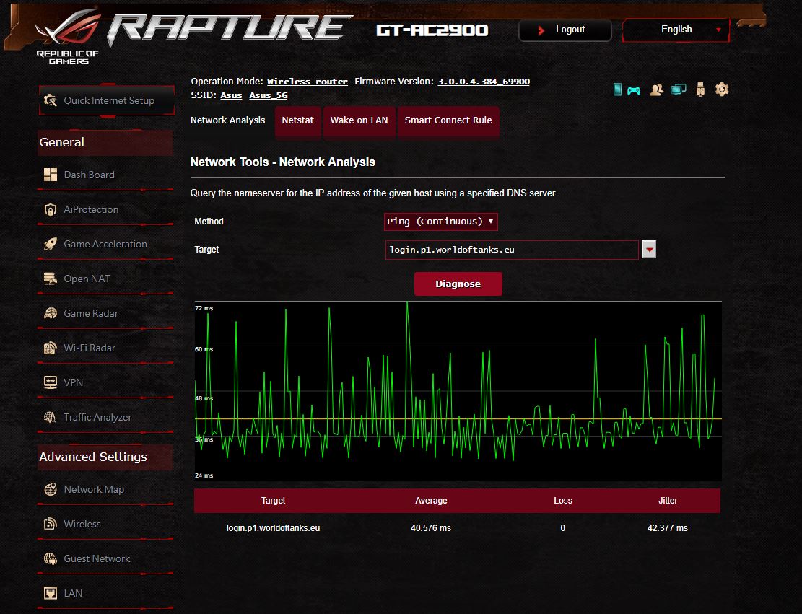
Task: Open the Method dropdown showing Ping (Continuous)
Action: coord(440,222)
